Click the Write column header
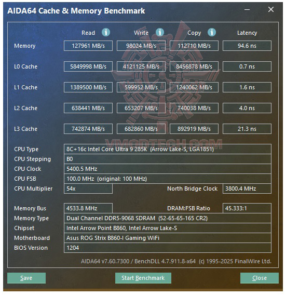 pos(141,33)
